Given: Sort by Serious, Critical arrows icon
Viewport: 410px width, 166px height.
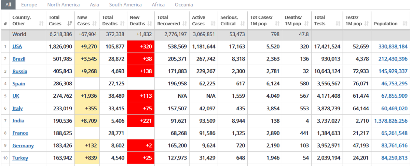Looking at the screenshot, I should [x=243, y=24].
